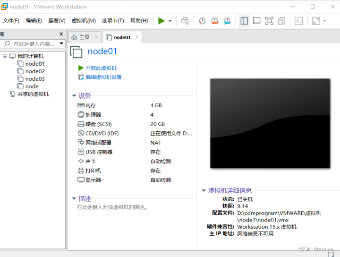Collapse the 我的计算机 tree node

coord(5,56)
